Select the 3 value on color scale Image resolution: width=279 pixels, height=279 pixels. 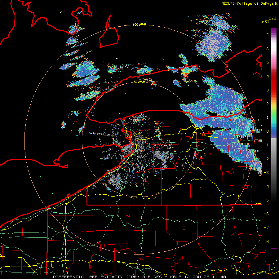tap(268, 90)
